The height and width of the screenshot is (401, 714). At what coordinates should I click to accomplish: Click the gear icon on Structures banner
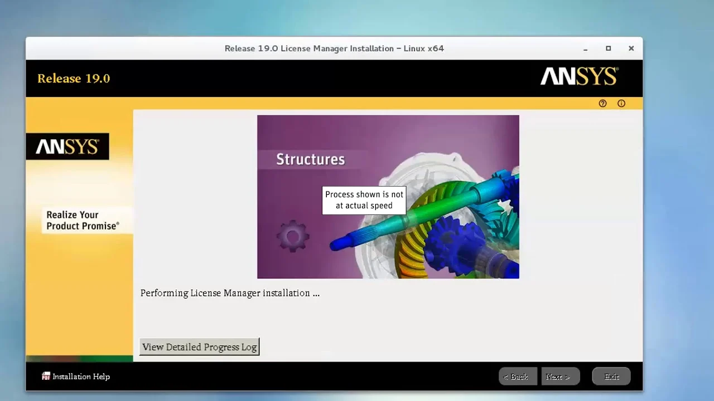click(292, 236)
